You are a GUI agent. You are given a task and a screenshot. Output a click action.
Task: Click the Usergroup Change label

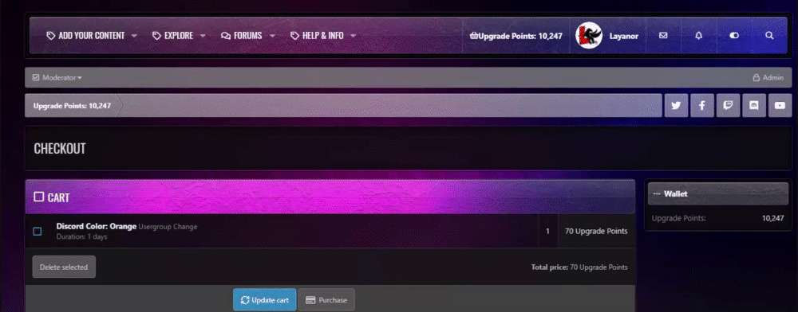point(168,227)
